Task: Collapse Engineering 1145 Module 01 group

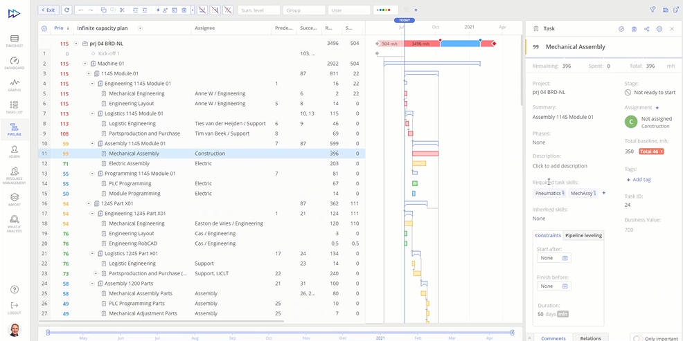Action: [92, 84]
